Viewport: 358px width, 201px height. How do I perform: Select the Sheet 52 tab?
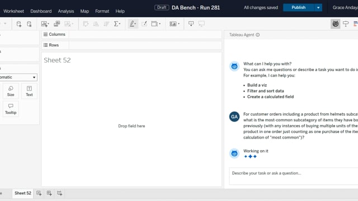22,193
